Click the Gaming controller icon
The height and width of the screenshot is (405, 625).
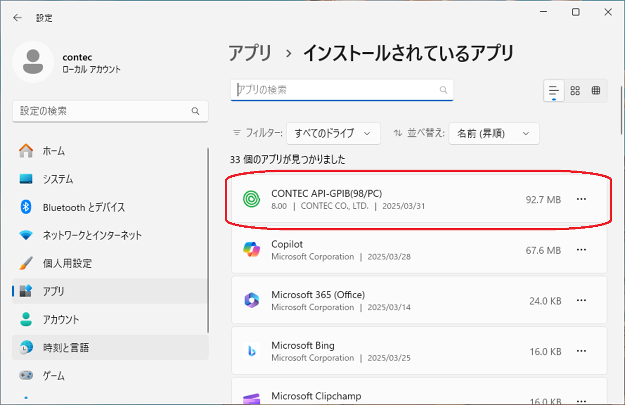click(x=26, y=375)
